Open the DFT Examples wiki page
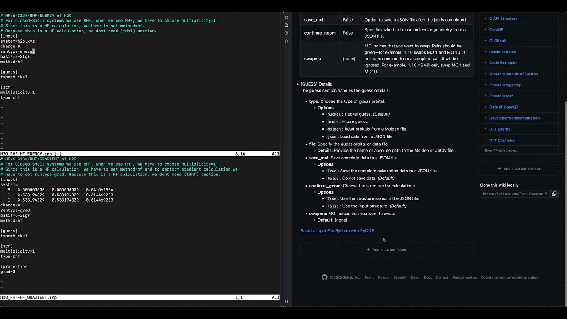 point(502,140)
